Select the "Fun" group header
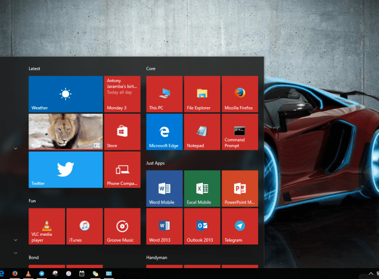 coord(32,201)
